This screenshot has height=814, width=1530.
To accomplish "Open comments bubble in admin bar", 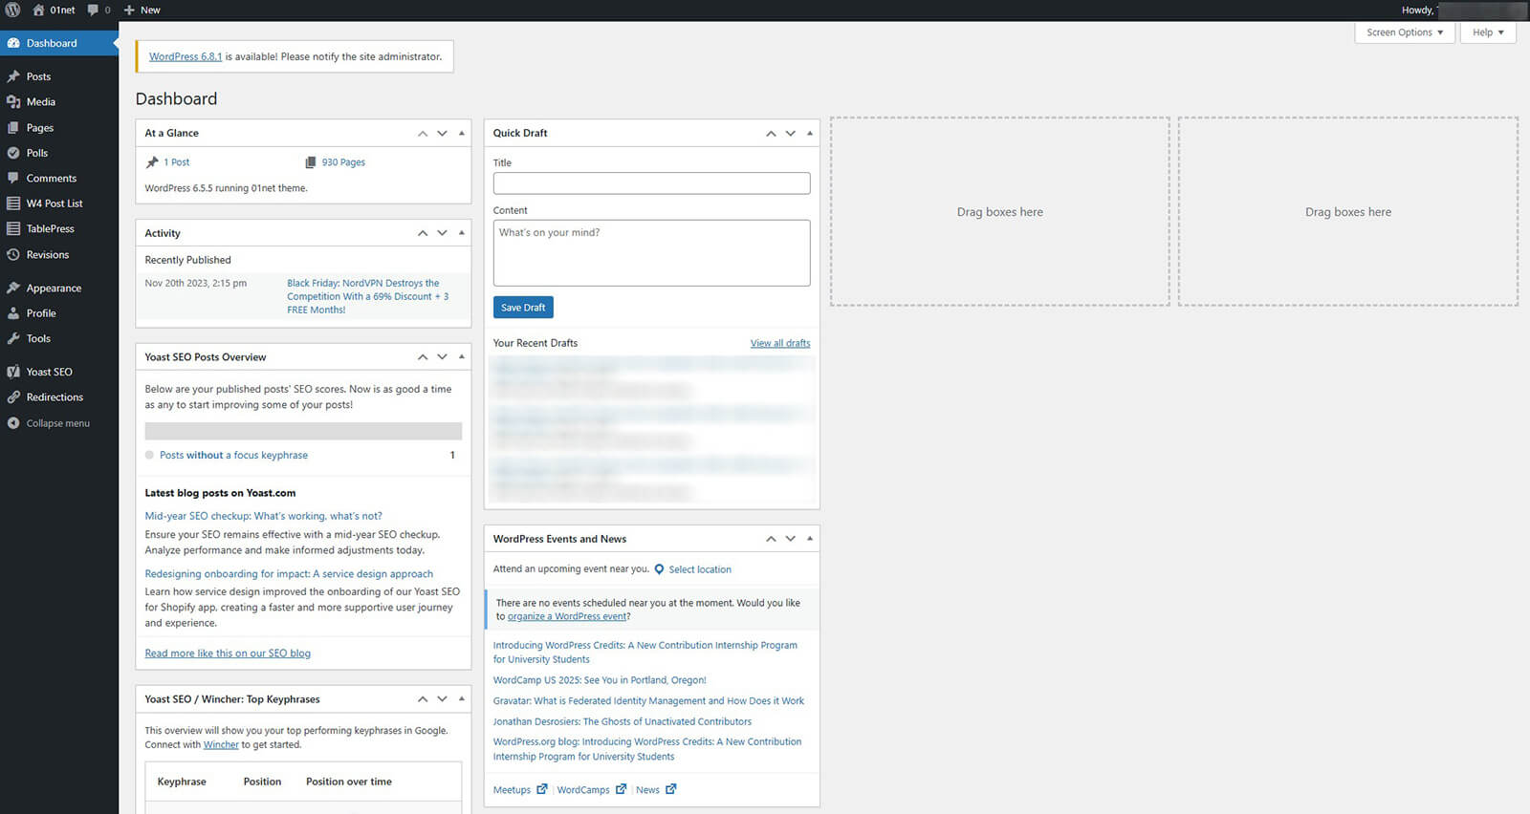I will pos(94,10).
